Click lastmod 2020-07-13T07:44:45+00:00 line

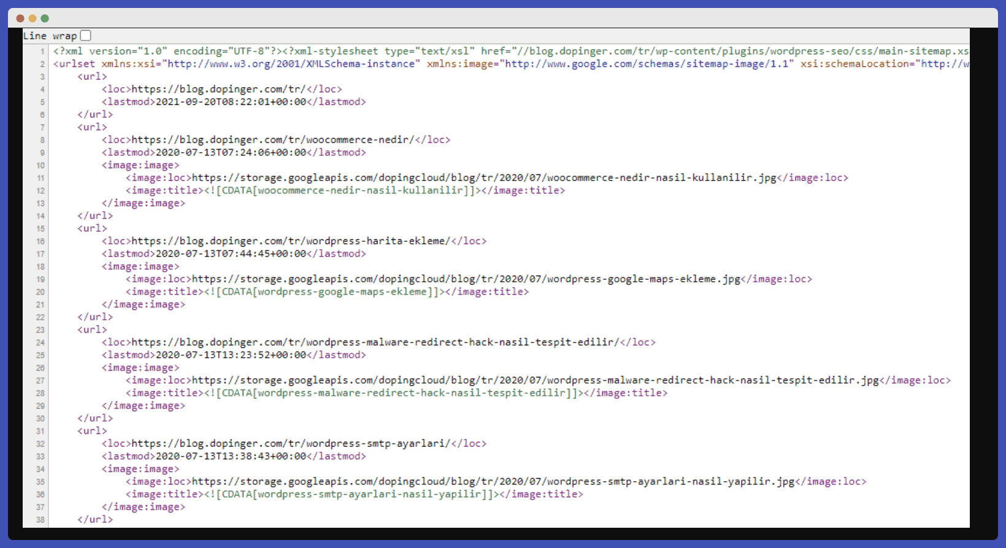pyautogui.click(x=234, y=253)
